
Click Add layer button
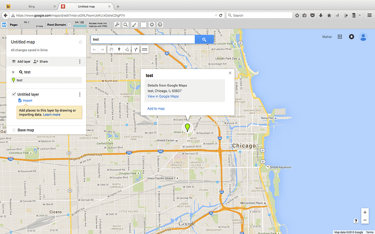coord(21,62)
